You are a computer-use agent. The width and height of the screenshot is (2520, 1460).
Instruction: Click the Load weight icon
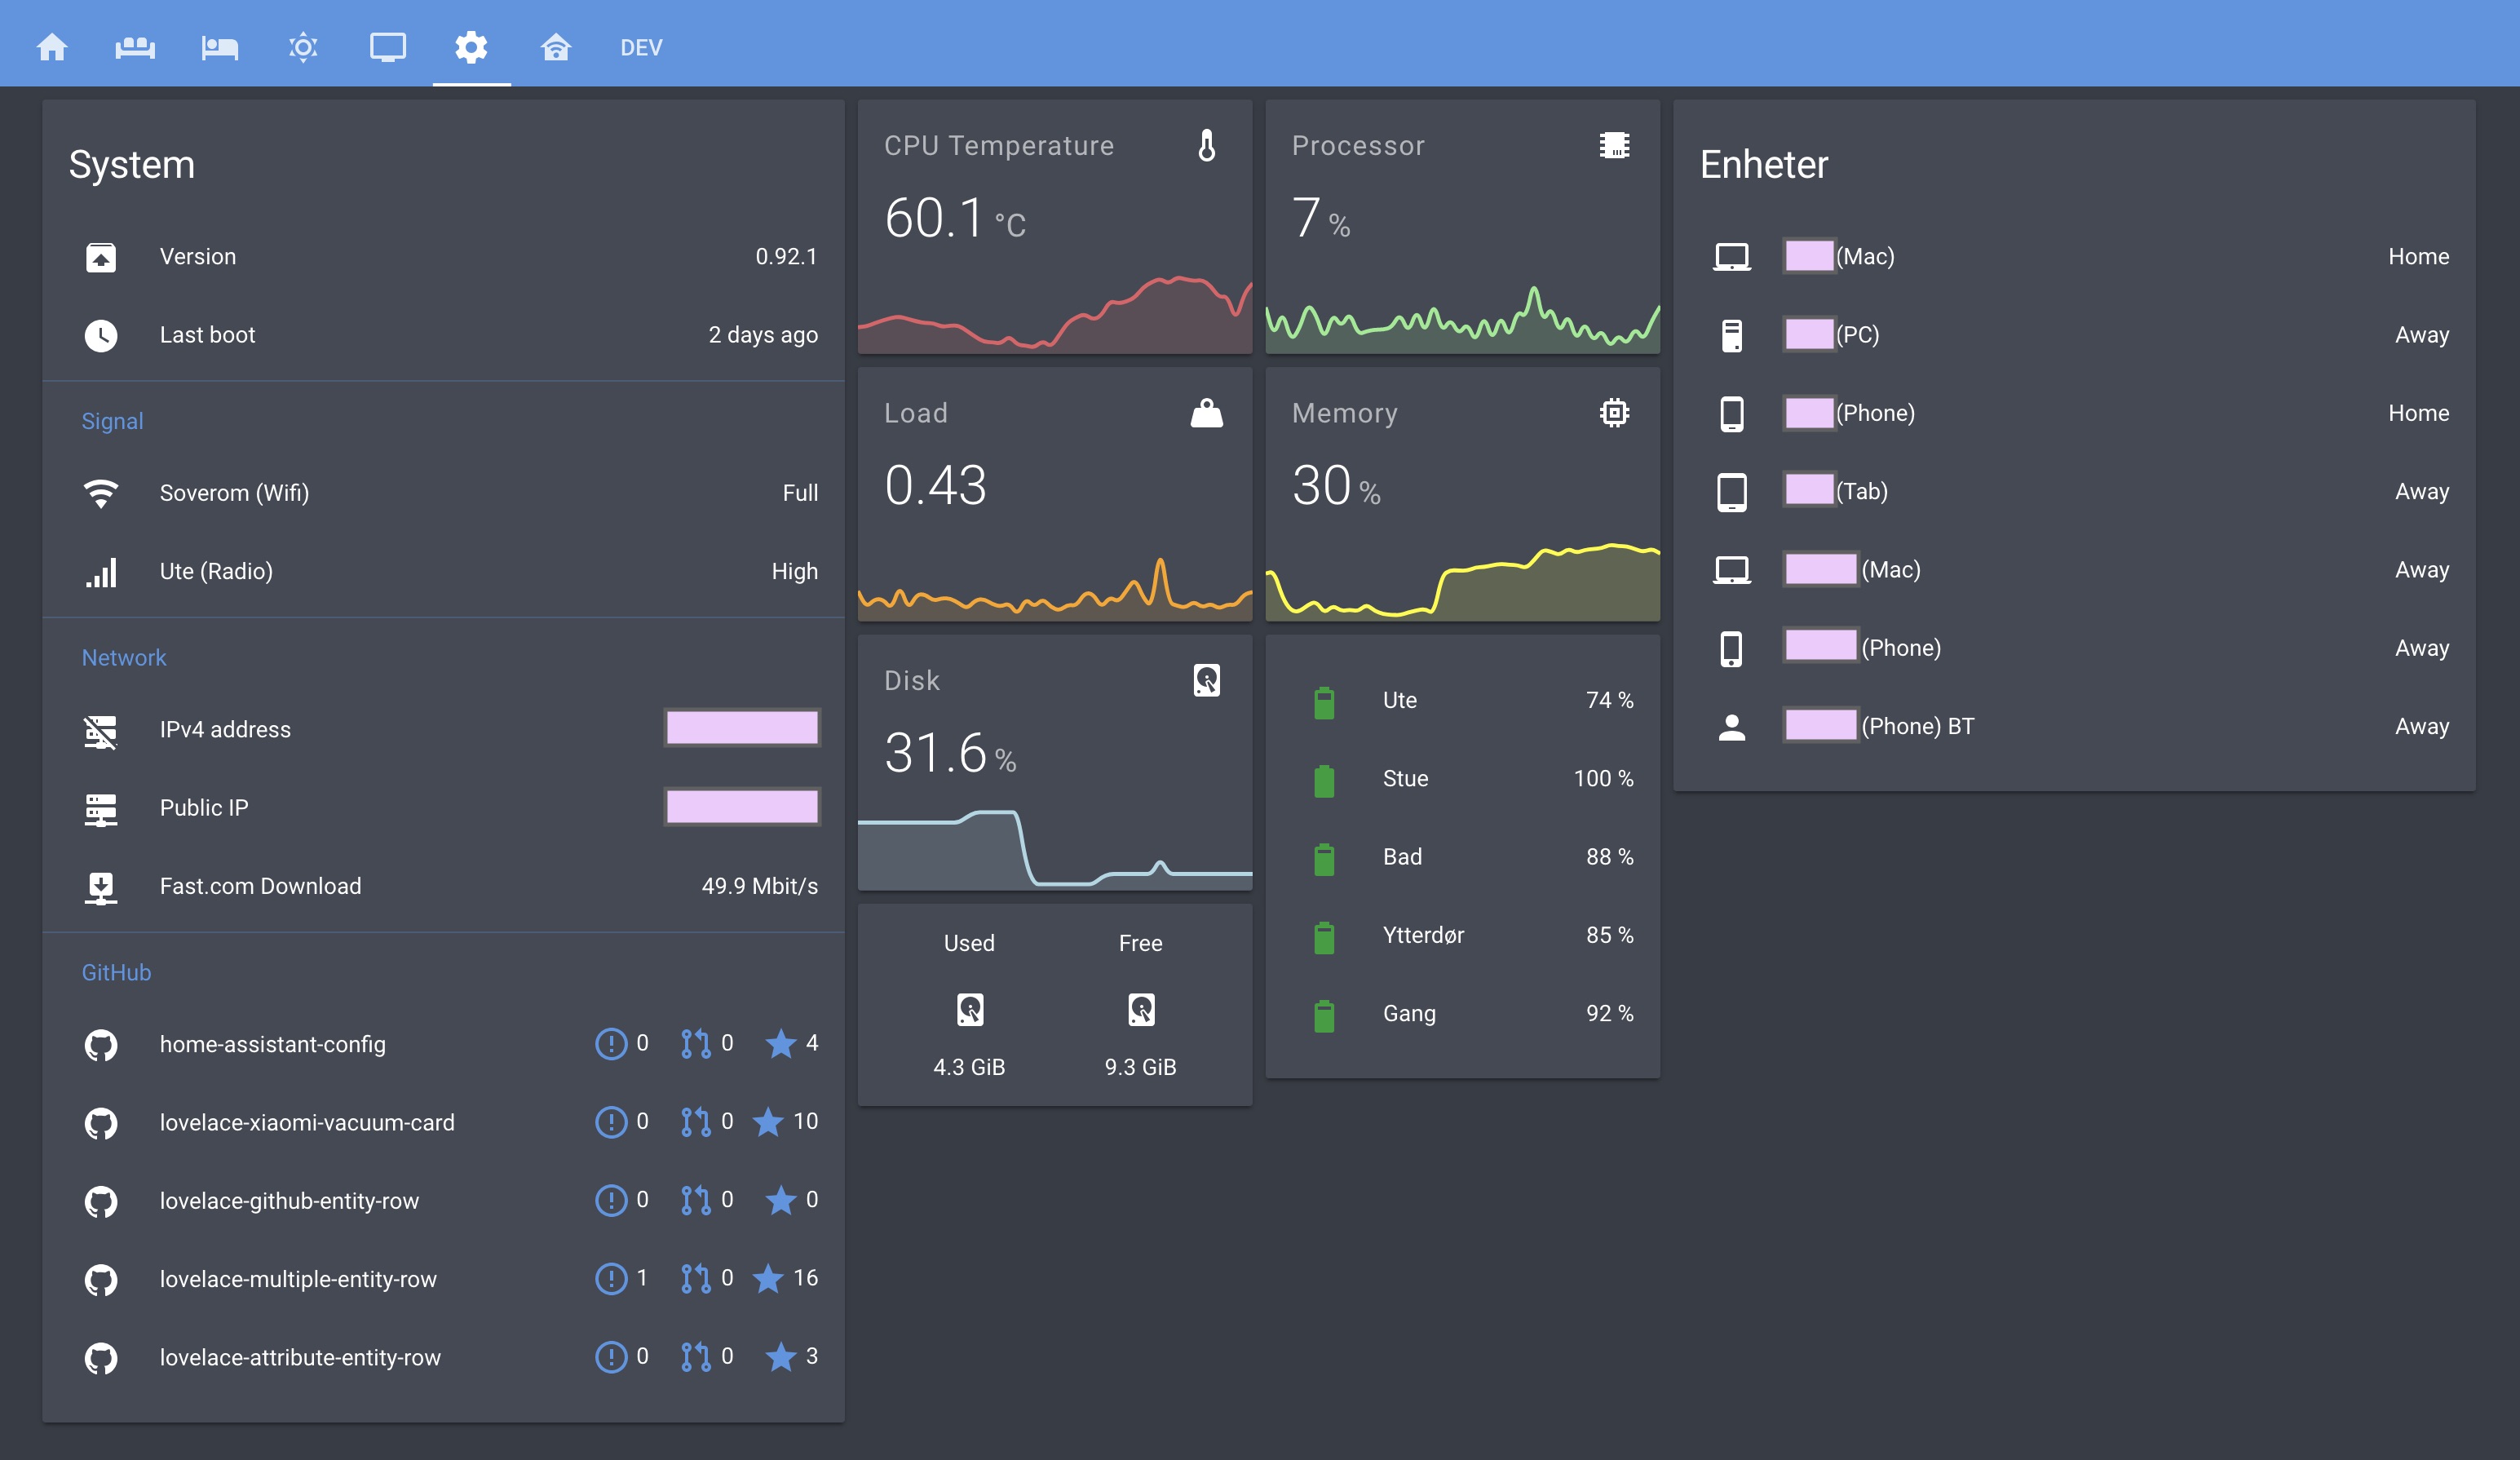click(1206, 413)
